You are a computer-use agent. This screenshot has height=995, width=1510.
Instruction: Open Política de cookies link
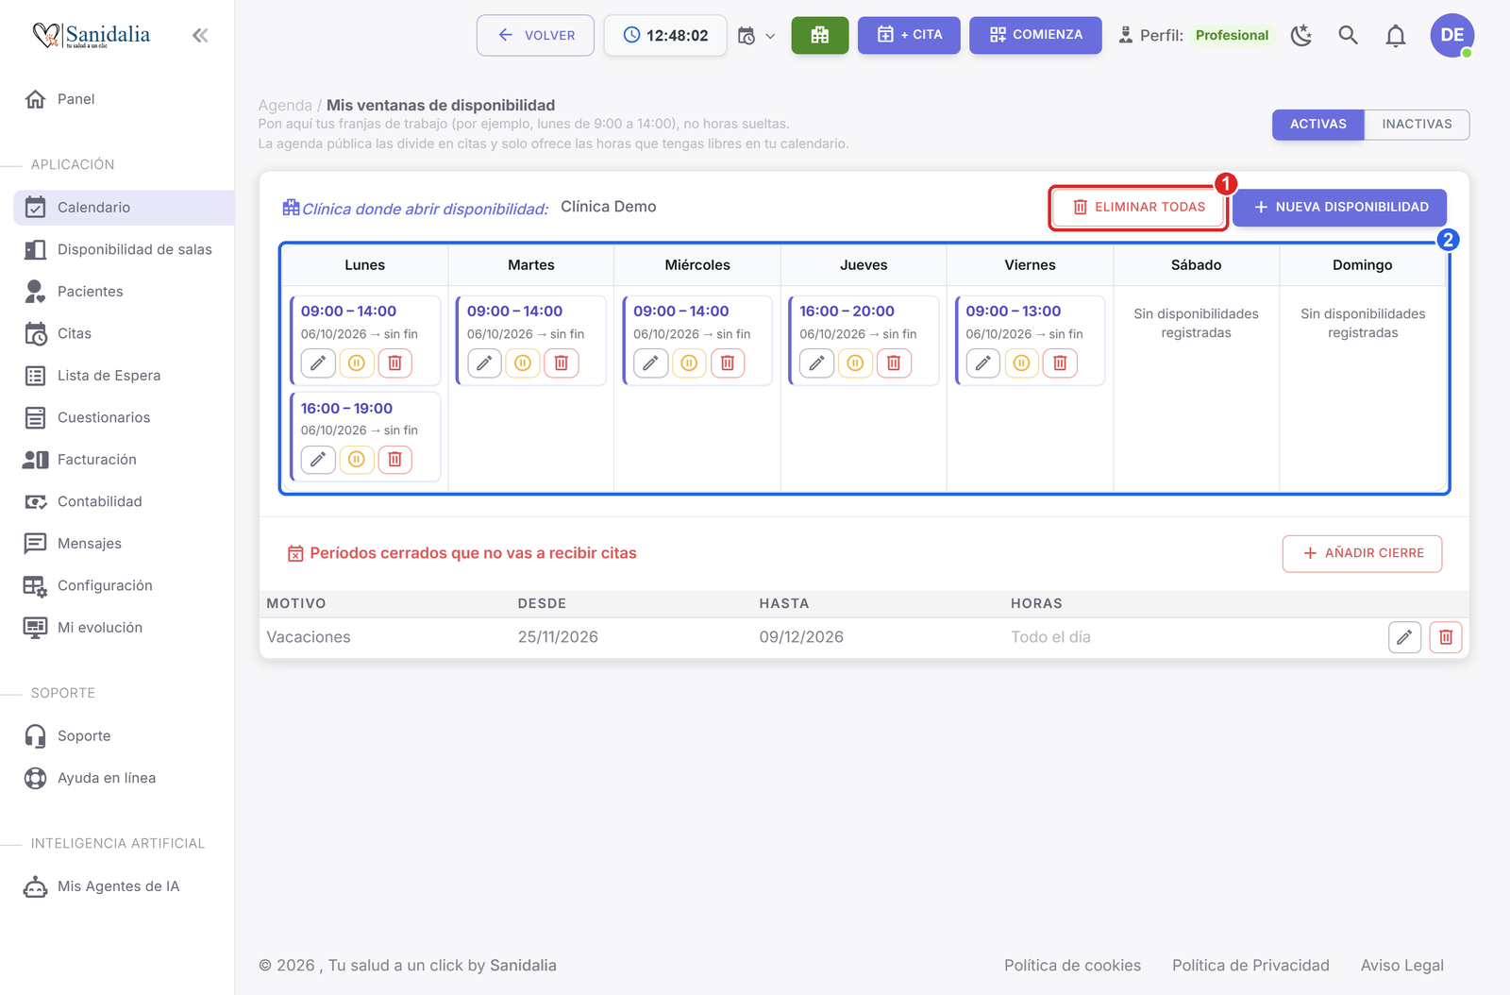pos(1072,966)
